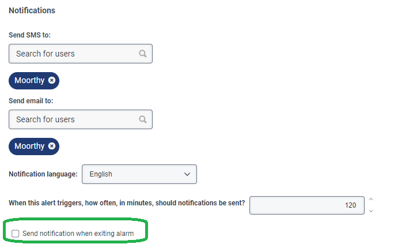The height and width of the screenshot is (244, 394).
Task: Remove Moorthy from SMS recipients via x icon
Action: [x=52, y=80]
